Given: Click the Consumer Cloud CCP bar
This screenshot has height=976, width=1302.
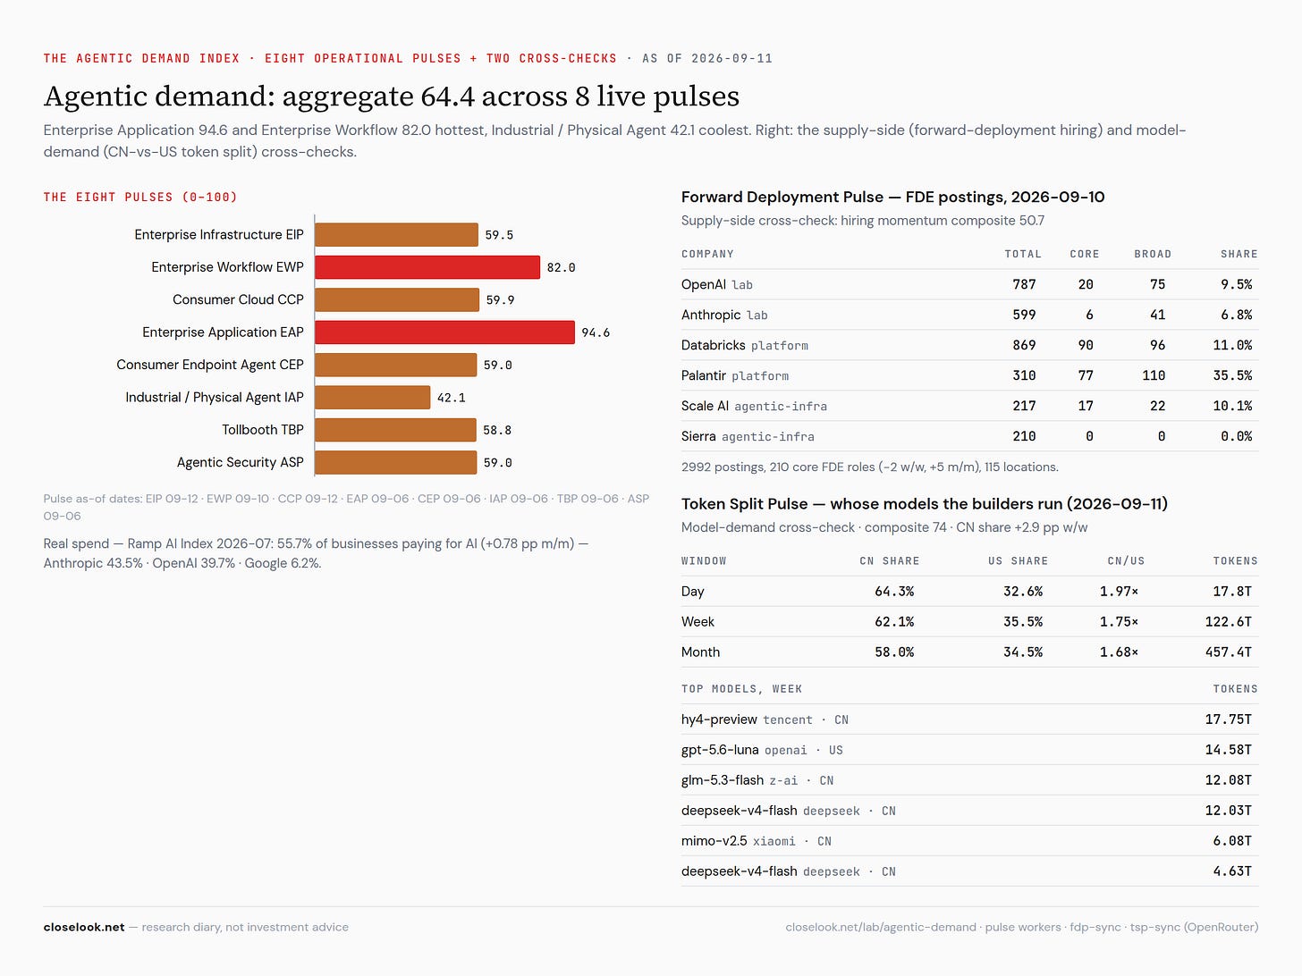Looking at the screenshot, I should point(397,300).
